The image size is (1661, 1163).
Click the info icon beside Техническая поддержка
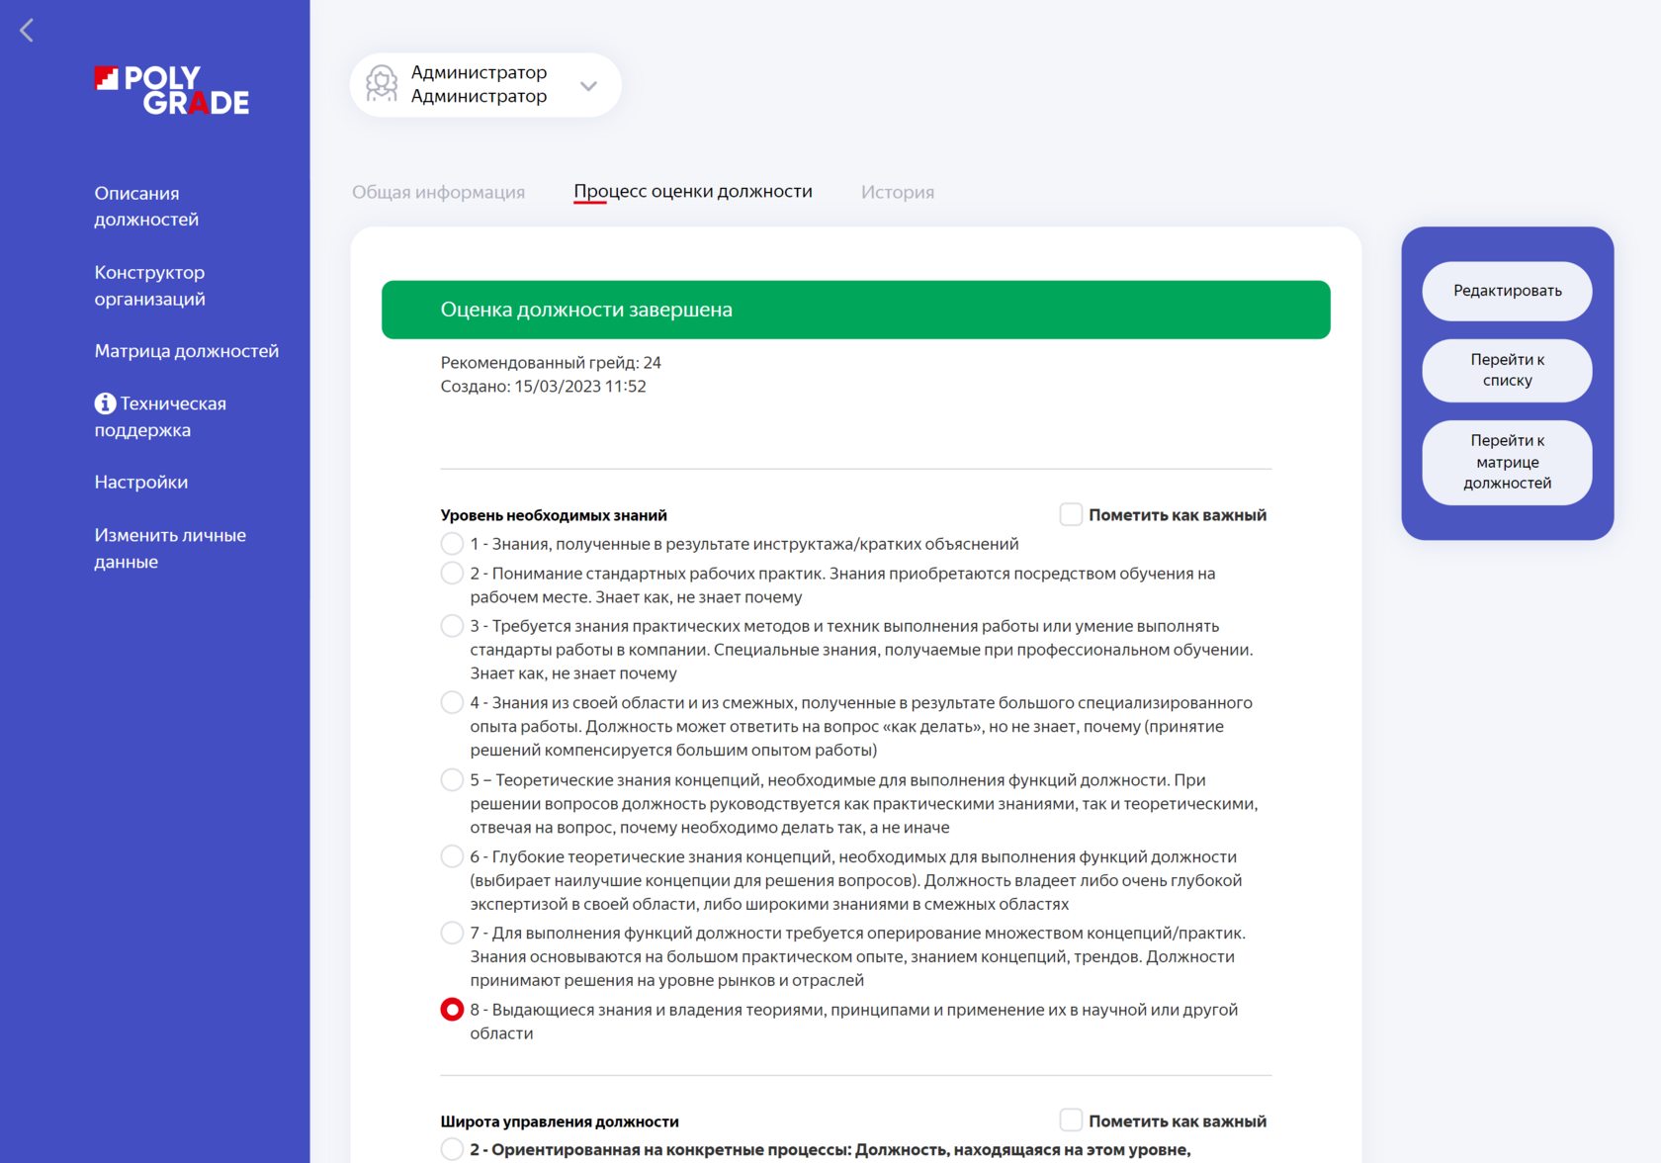(105, 403)
